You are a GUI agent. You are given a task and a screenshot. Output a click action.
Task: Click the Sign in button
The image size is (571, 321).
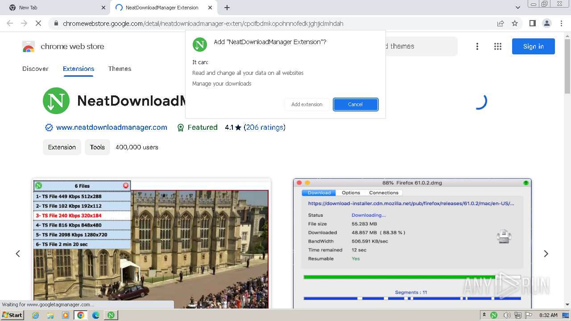[534, 46]
